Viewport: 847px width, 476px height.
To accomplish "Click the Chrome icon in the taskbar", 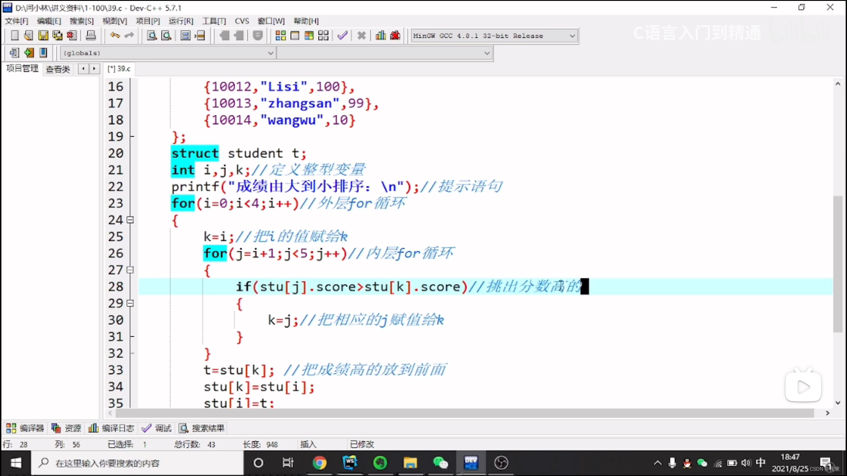I will click(319, 463).
